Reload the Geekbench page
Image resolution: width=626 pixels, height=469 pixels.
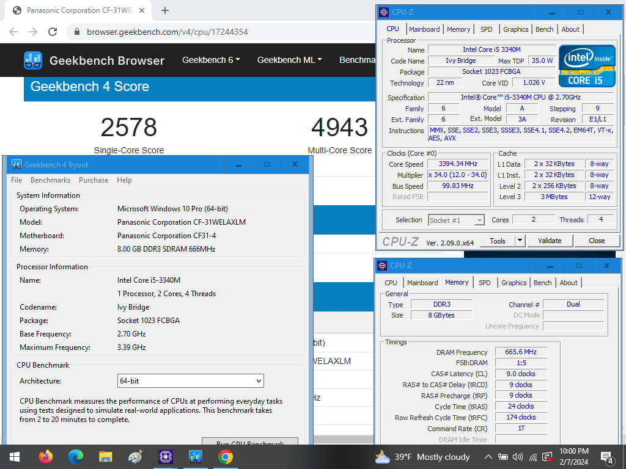click(x=53, y=32)
